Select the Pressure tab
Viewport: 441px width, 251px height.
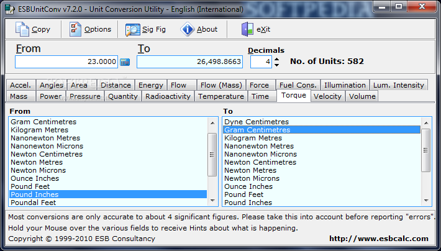(85, 96)
